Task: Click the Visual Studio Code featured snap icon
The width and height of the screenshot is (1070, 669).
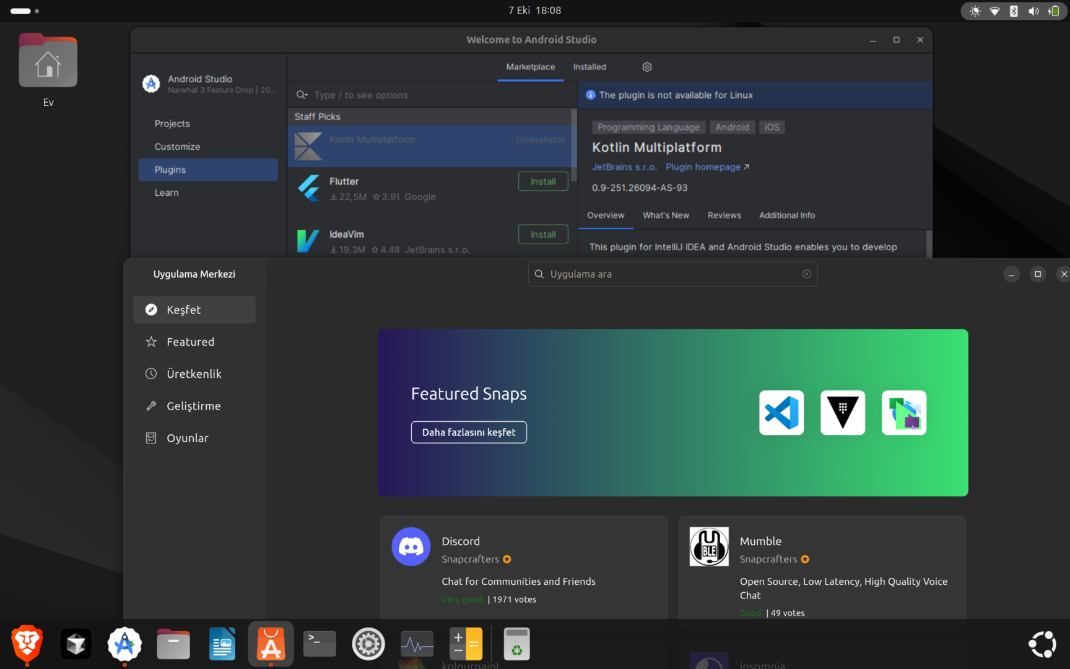Action: click(x=781, y=413)
